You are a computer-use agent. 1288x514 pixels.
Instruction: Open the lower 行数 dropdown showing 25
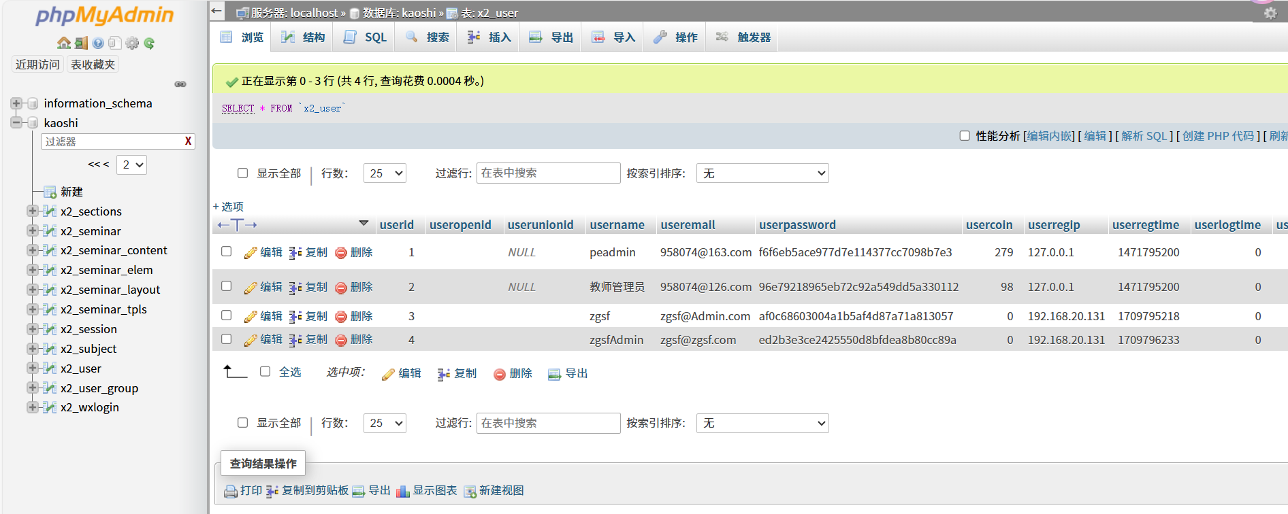pos(385,423)
